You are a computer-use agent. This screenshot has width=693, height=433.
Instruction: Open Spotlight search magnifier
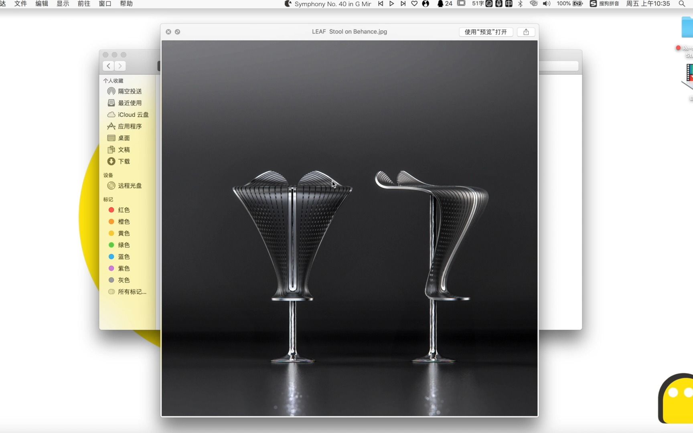click(681, 4)
